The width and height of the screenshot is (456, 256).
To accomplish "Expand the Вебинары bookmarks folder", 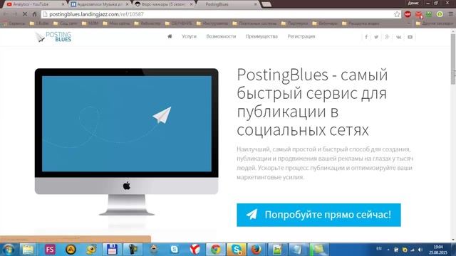I will pos(325,23).
